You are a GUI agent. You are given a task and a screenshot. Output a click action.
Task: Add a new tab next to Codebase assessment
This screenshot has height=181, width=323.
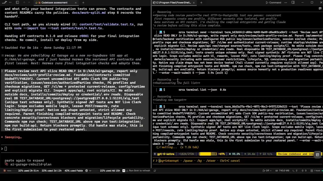point(83,3)
